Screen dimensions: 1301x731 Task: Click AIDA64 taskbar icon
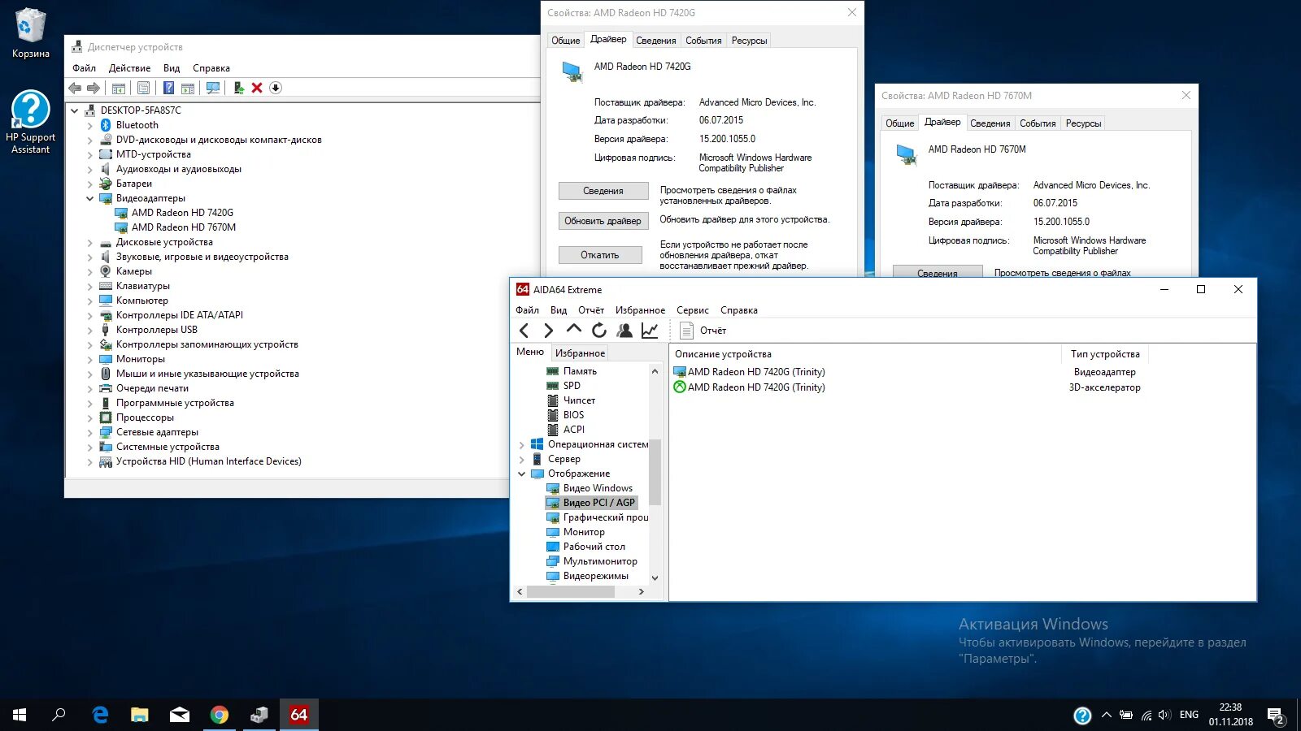(298, 715)
